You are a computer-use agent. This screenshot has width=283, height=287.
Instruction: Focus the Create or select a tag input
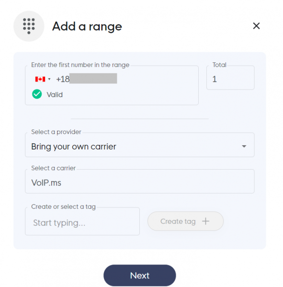click(82, 221)
